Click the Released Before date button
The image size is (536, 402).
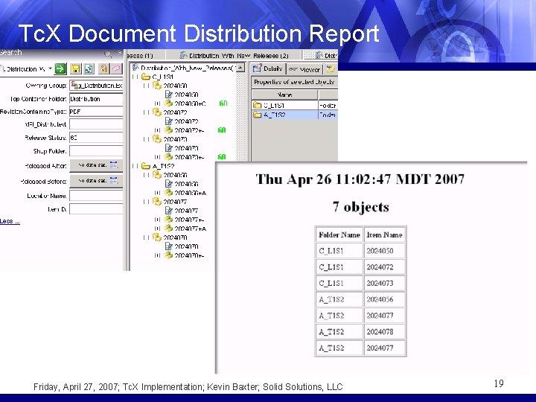[x=96, y=180]
